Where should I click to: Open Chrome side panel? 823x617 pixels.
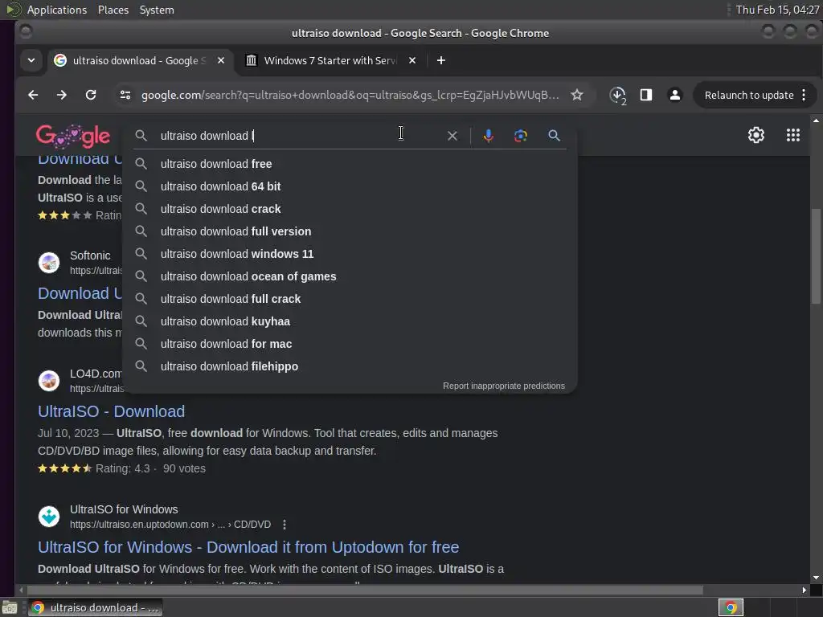tap(646, 95)
